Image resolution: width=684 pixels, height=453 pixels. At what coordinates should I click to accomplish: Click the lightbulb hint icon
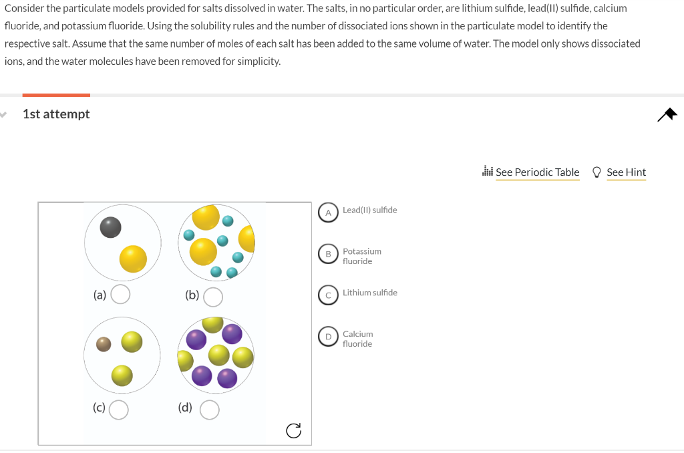pyautogui.click(x=596, y=172)
